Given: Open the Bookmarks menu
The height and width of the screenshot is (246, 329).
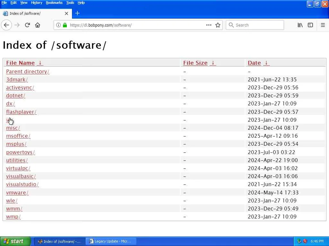Looking at the screenshot, I should click(x=54, y=3).
